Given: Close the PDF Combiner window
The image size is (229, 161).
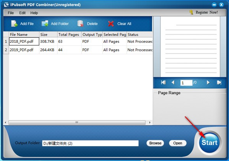Looking at the screenshot, I should [221, 5].
